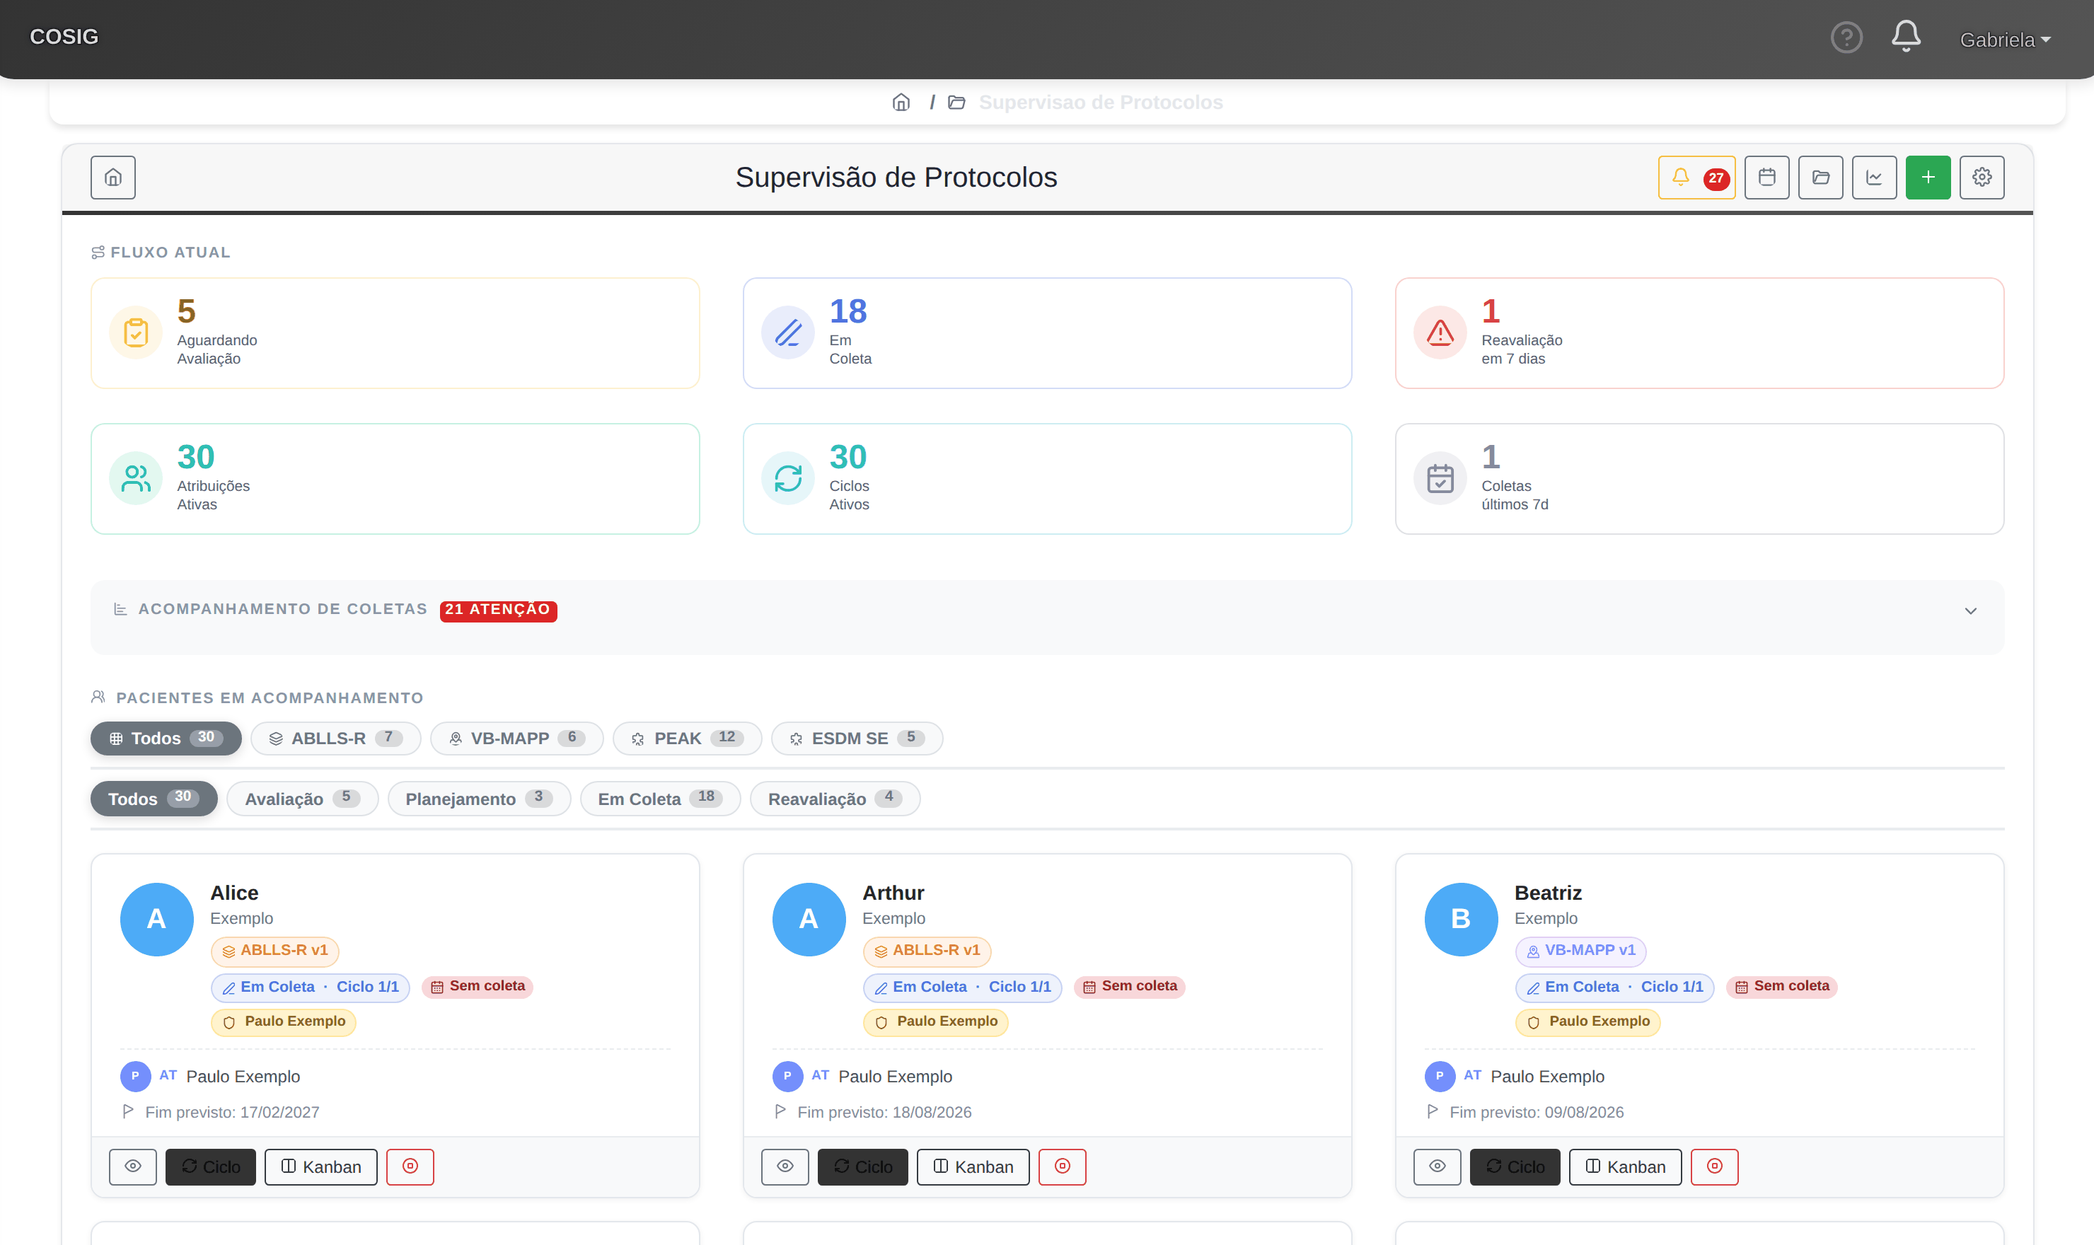The height and width of the screenshot is (1245, 2094).
Task: Select Todos protocol filter with 30
Action: pyautogui.click(x=166, y=739)
